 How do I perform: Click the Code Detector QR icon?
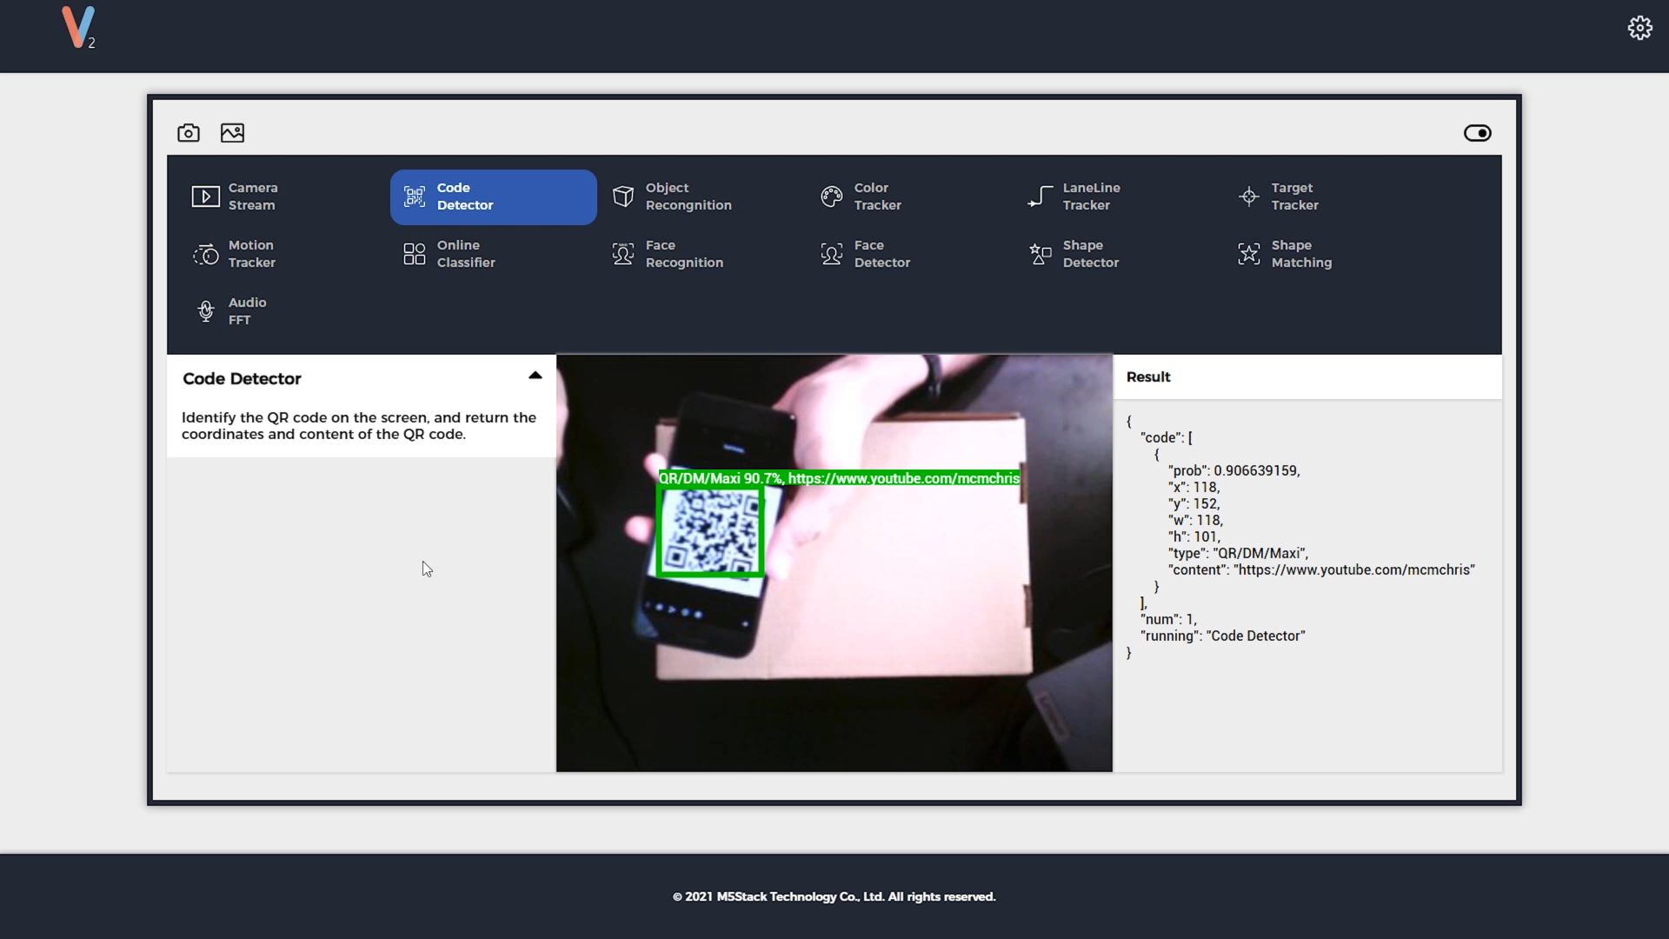(x=415, y=196)
